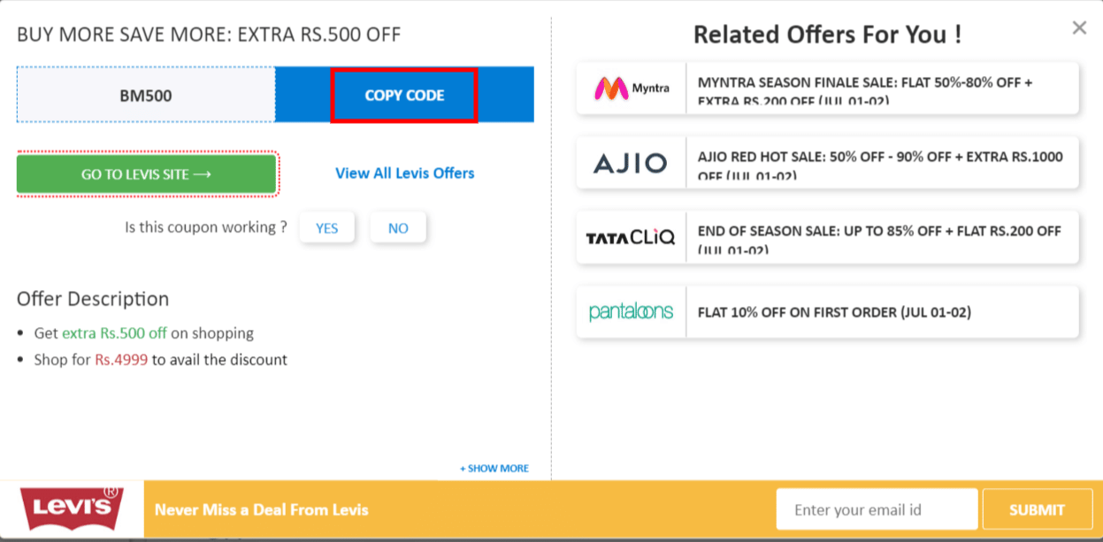Select YES to confirm coupon works
Image resolution: width=1103 pixels, height=542 pixels.
coord(326,227)
